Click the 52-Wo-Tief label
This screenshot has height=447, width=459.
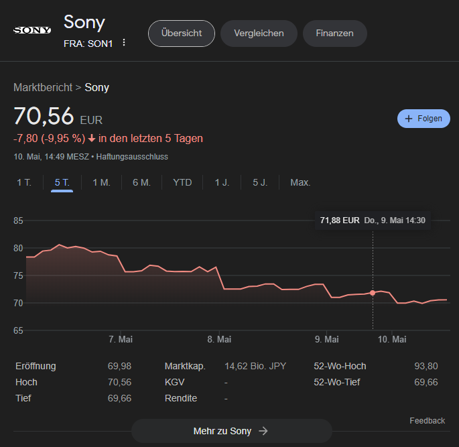pyautogui.click(x=336, y=382)
